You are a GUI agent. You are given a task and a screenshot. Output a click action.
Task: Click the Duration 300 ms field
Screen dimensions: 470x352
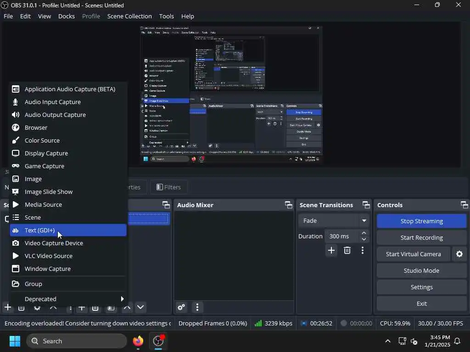(342, 236)
